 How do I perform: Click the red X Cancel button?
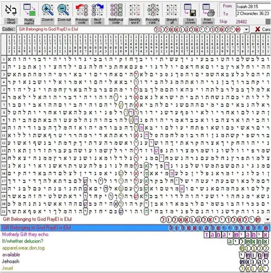point(263,29)
